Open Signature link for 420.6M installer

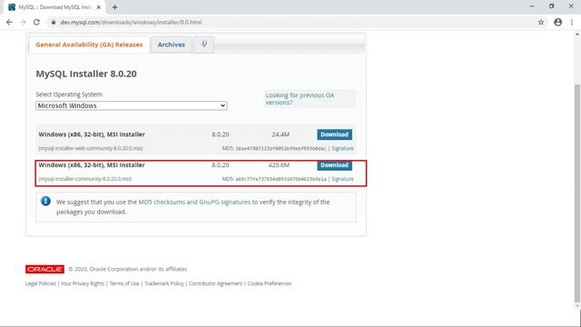(x=342, y=179)
